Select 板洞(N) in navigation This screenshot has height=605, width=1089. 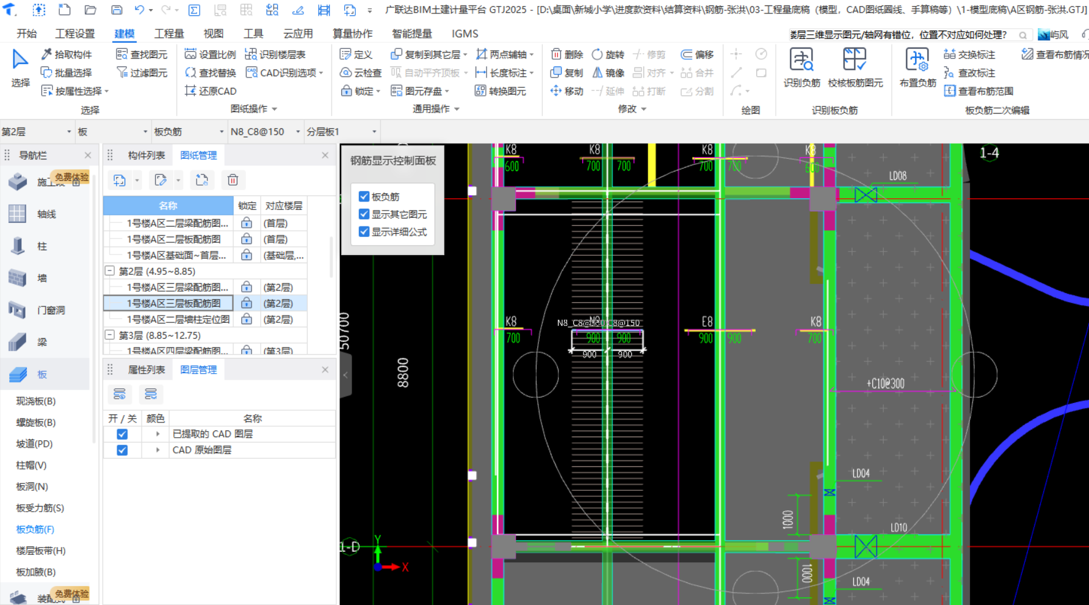click(32, 487)
